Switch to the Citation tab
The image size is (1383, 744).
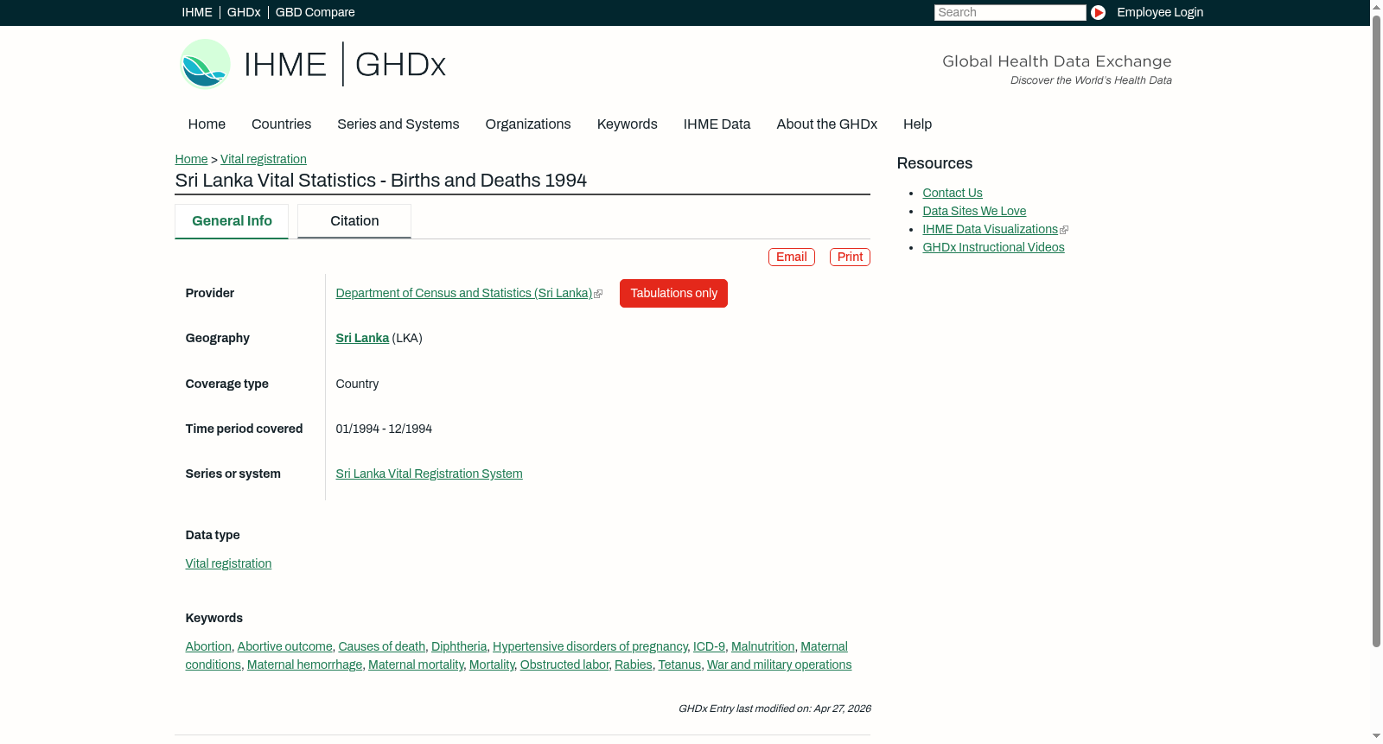(x=354, y=221)
